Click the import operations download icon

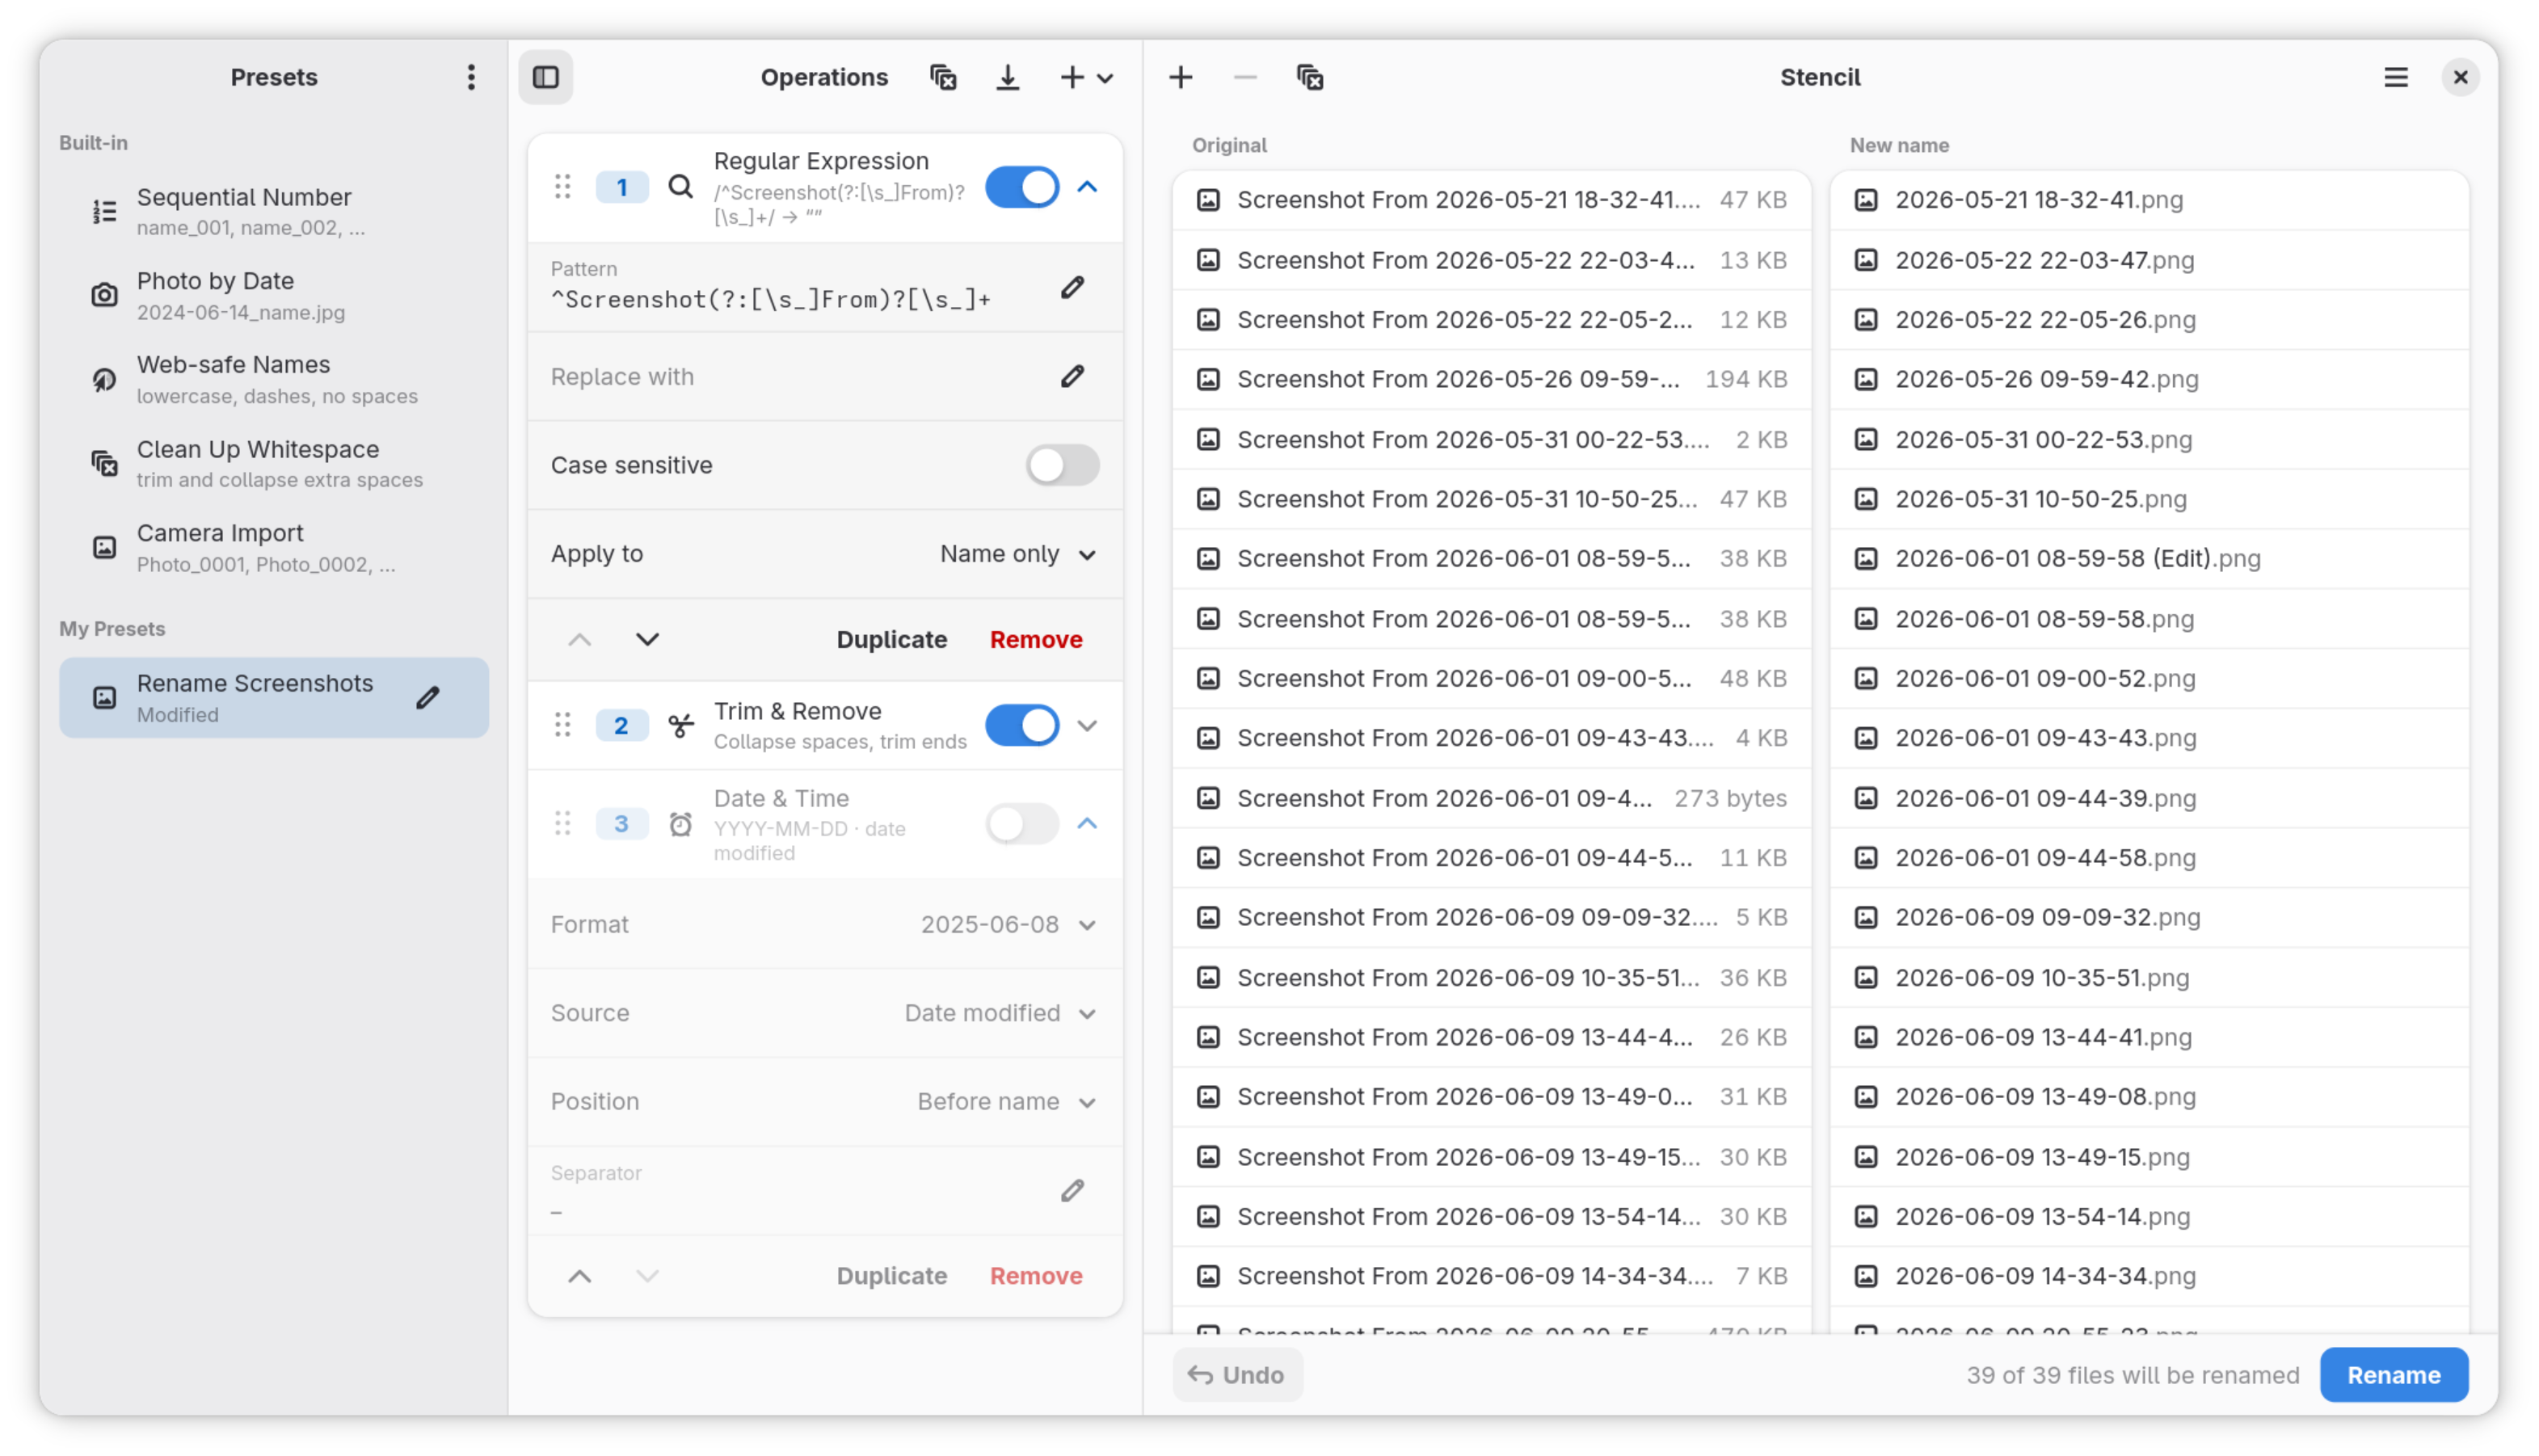pyautogui.click(x=1008, y=77)
